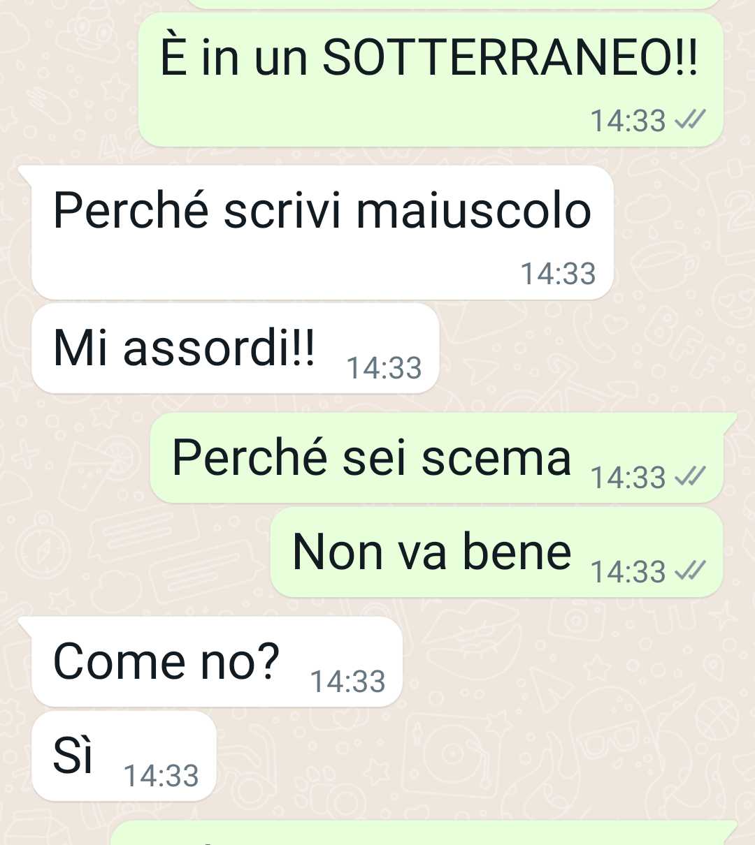The image size is (755, 845).
Task: Tap the 14:33 time beside 'Mi assordi!!'
Action: 384,368
